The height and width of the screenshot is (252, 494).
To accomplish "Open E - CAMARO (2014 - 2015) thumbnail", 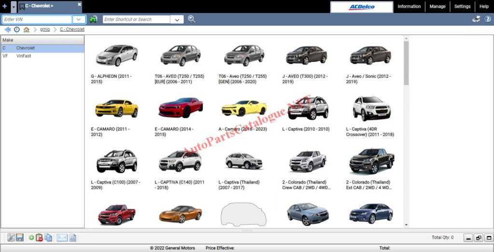I will (x=180, y=108).
